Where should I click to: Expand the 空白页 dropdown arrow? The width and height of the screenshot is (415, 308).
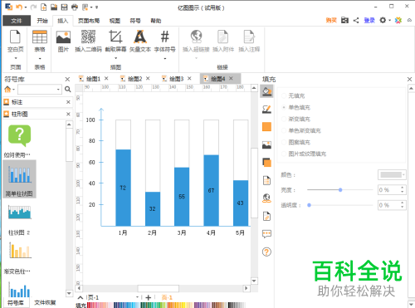[16, 58]
